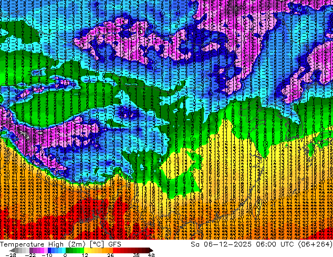
Task: Click the dark right arrow tip of colorbar
Action: pyautogui.click(x=151, y=250)
